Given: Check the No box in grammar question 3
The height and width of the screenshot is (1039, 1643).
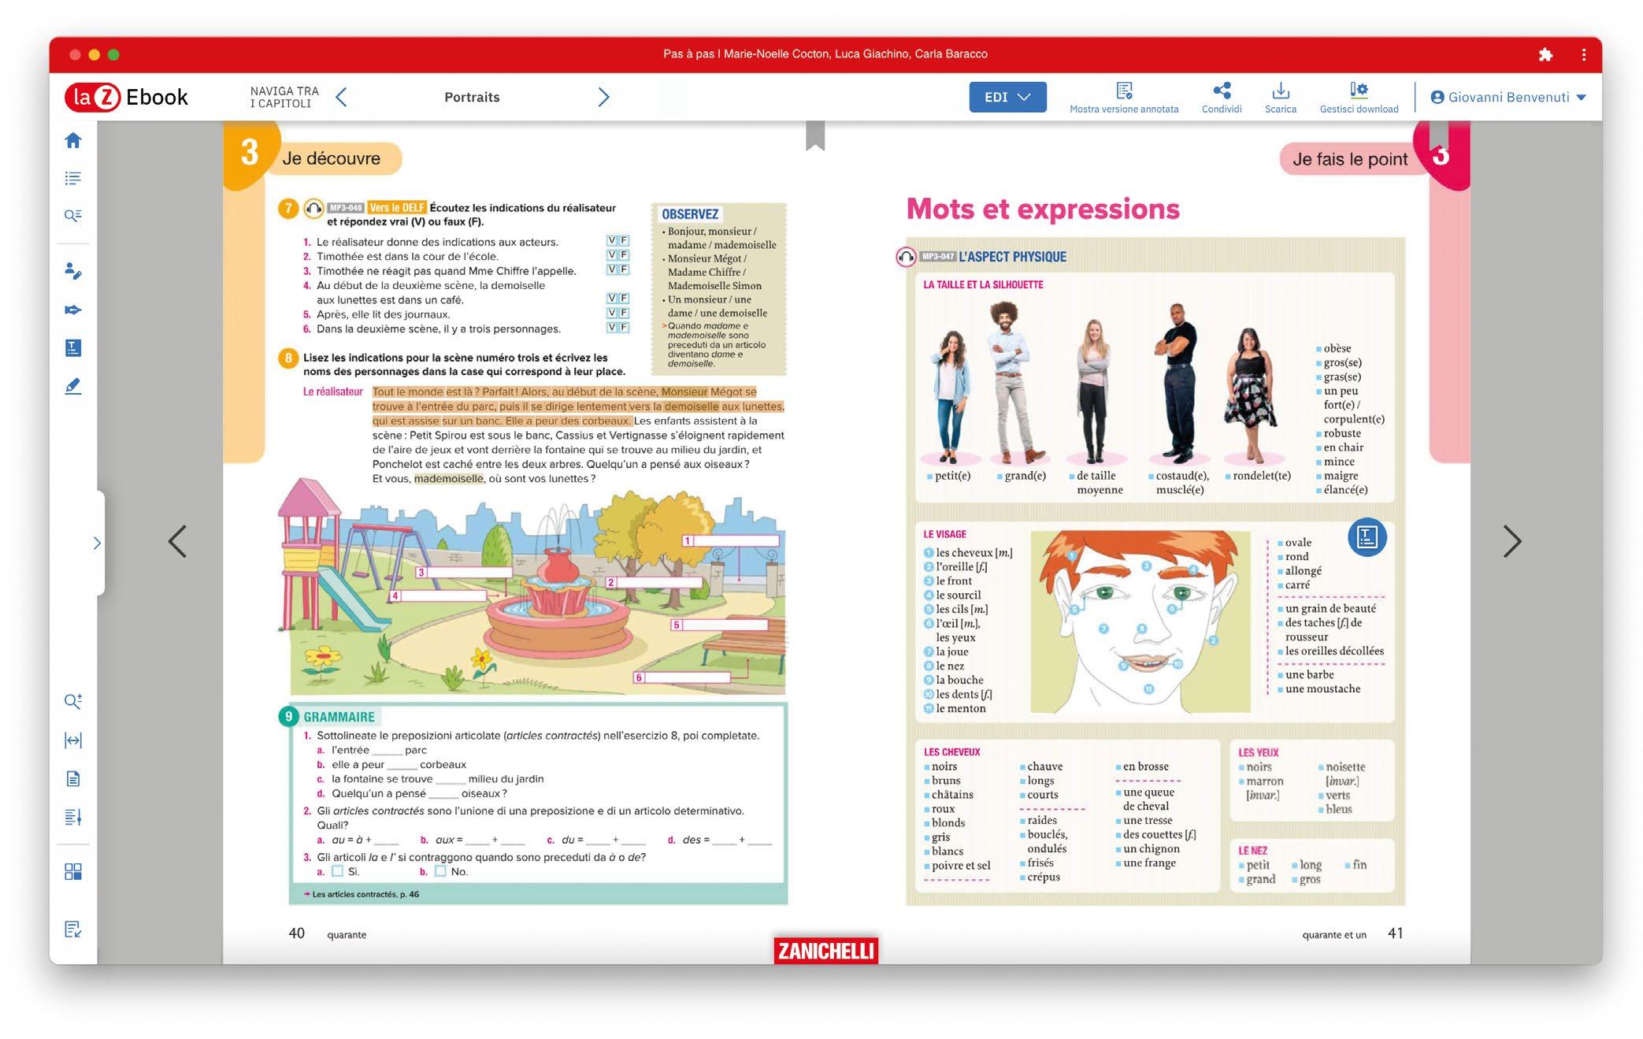Looking at the screenshot, I should click(x=440, y=871).
